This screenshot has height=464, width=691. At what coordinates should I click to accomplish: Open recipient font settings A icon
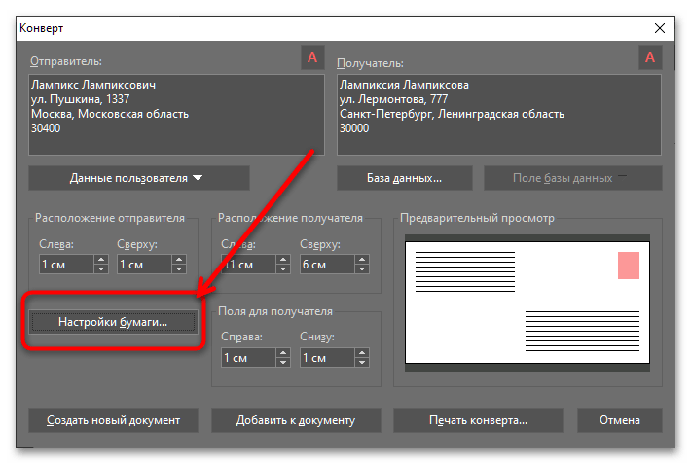649,57
